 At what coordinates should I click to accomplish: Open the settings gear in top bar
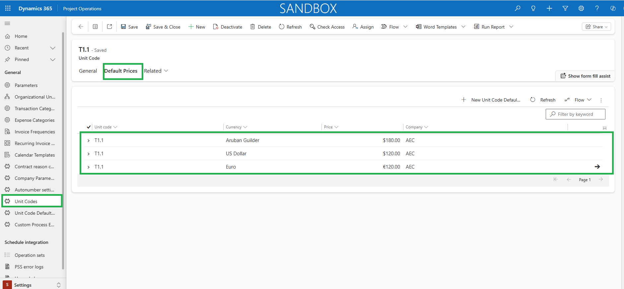[x=581, y=8]
